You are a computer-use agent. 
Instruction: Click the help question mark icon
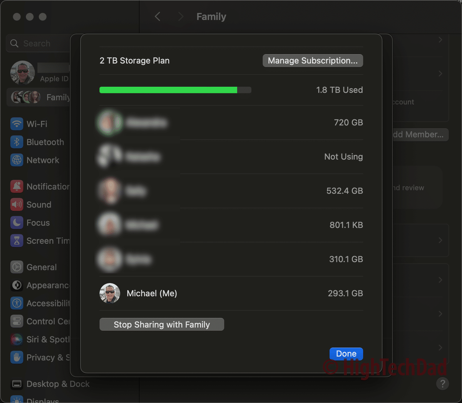tap(442, 383)
